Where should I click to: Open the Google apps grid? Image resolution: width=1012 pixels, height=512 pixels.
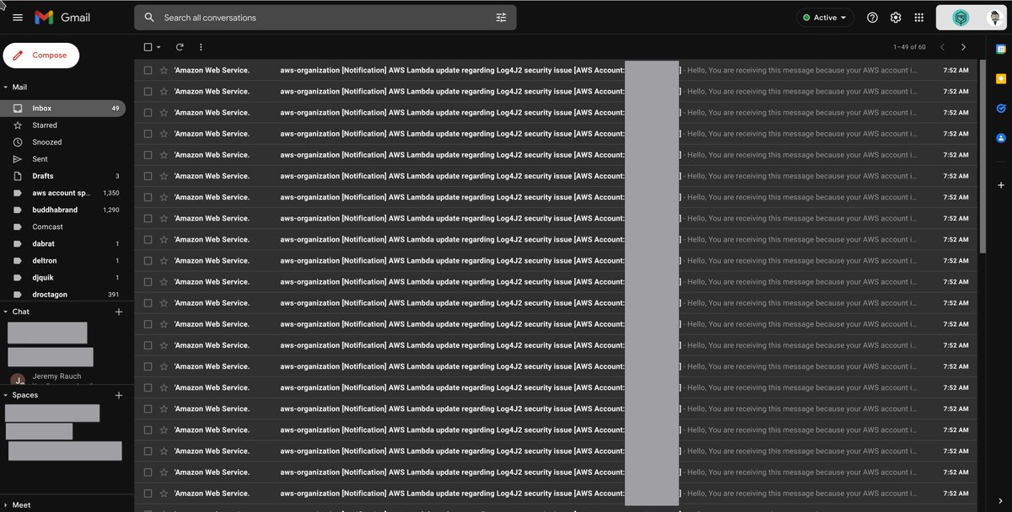coord(918,18)
